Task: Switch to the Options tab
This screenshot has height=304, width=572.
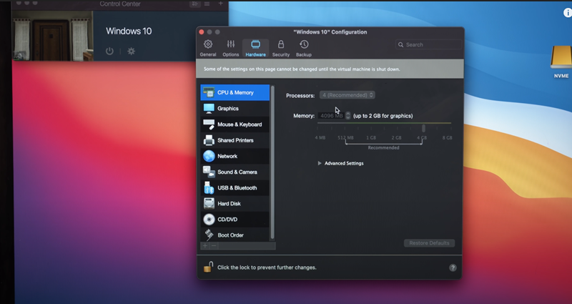Action: 230,48
